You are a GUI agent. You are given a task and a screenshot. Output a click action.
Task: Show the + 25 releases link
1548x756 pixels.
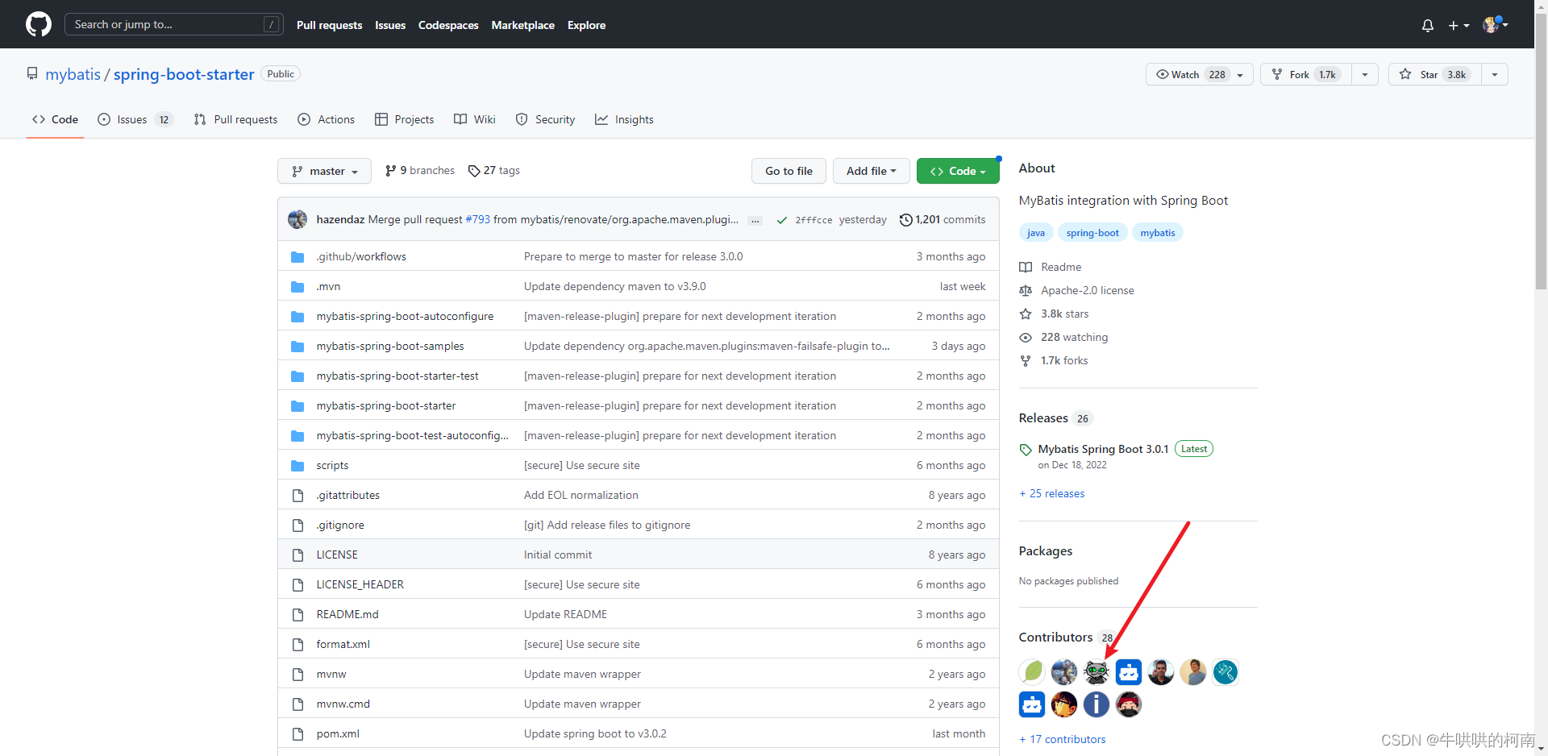1052,493
